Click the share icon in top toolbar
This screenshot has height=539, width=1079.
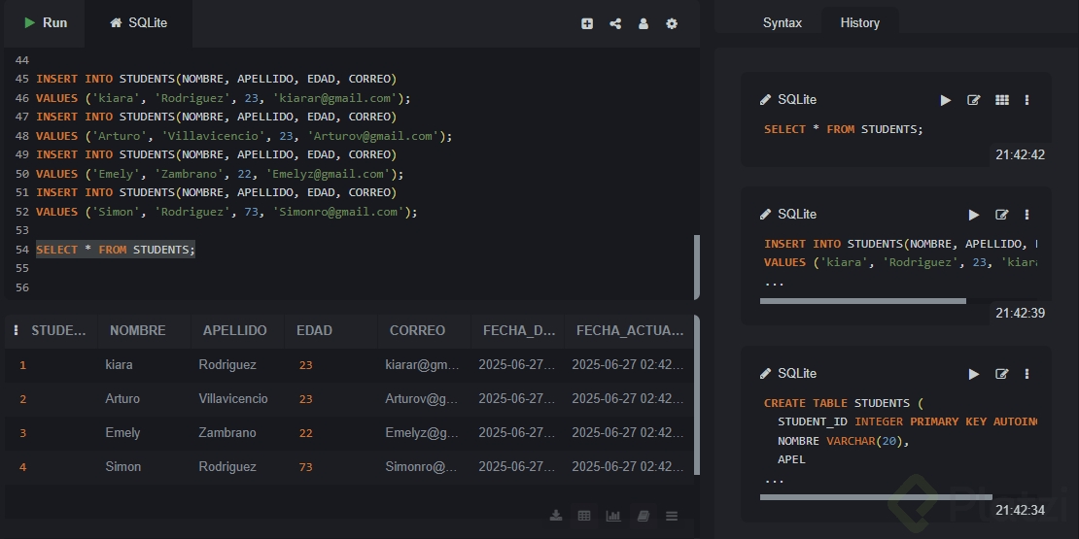click(x=615, y=23)
